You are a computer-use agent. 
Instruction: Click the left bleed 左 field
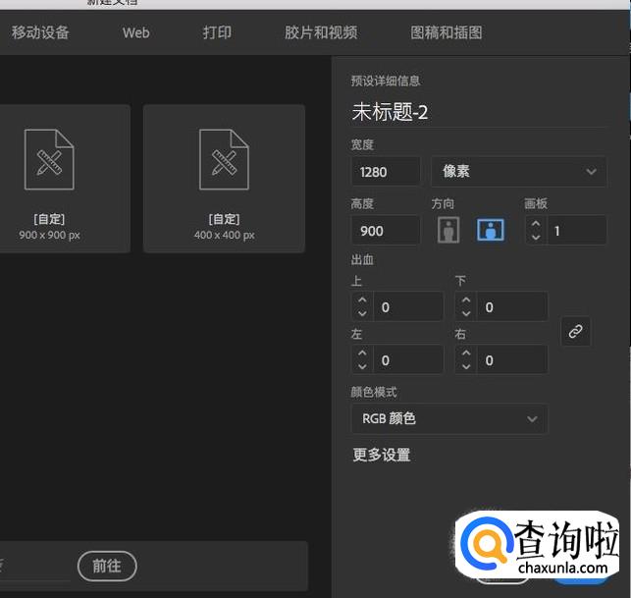click(408, 360)
